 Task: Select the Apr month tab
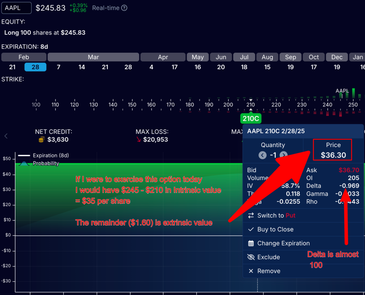pyautogui.click(x=163, y=57)
